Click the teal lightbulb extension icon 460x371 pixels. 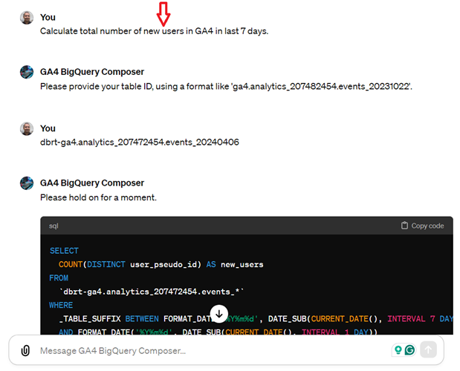pyautogui.click(x=398, y=349)
